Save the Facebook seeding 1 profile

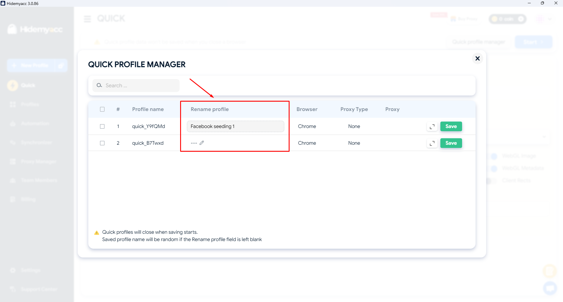coord(451,127)
